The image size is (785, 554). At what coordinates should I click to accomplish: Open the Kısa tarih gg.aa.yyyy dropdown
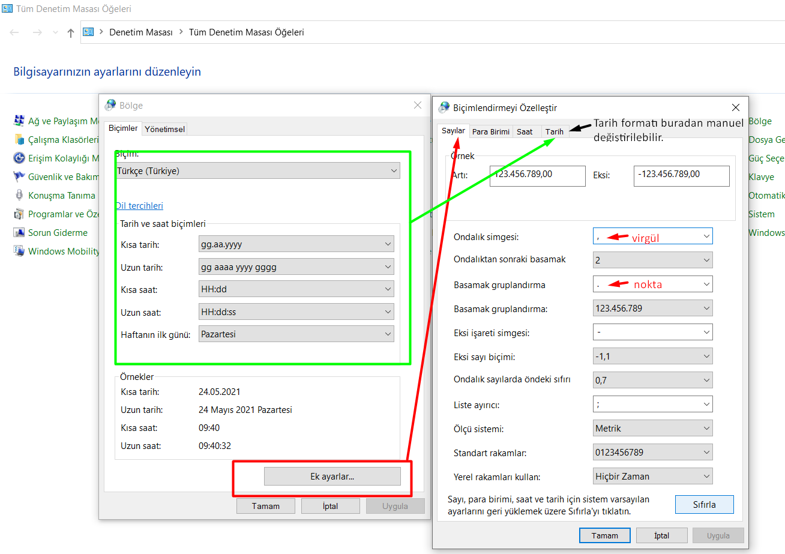pyautogui.click(x=296, y=244)
